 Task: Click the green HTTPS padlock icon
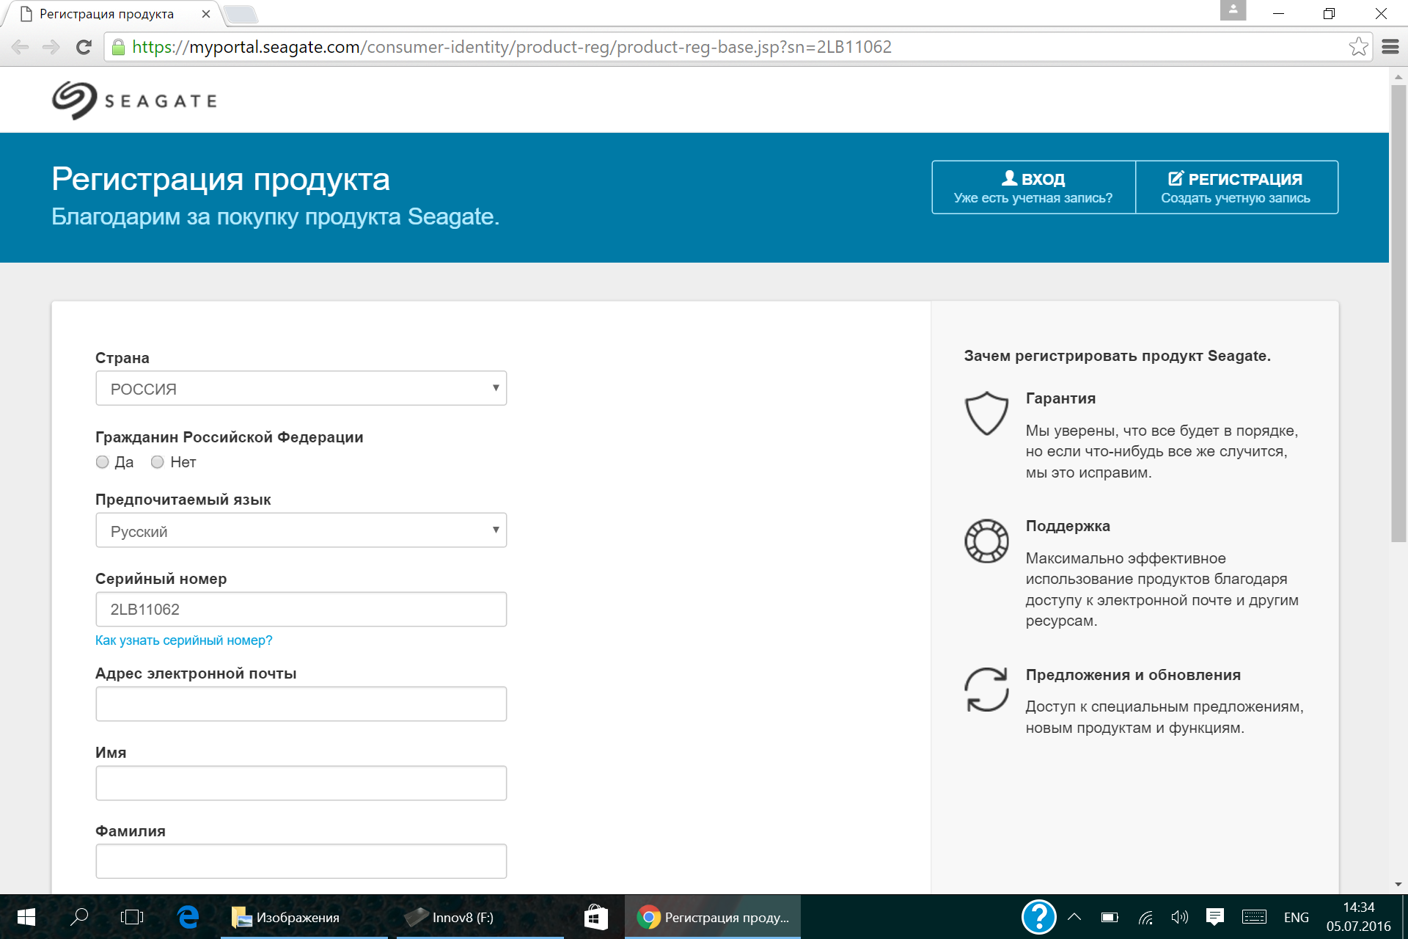coord(118,47)
